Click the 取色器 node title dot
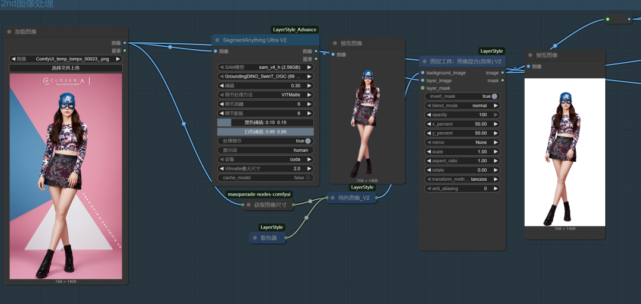641x304 pixels. (255, 238)
